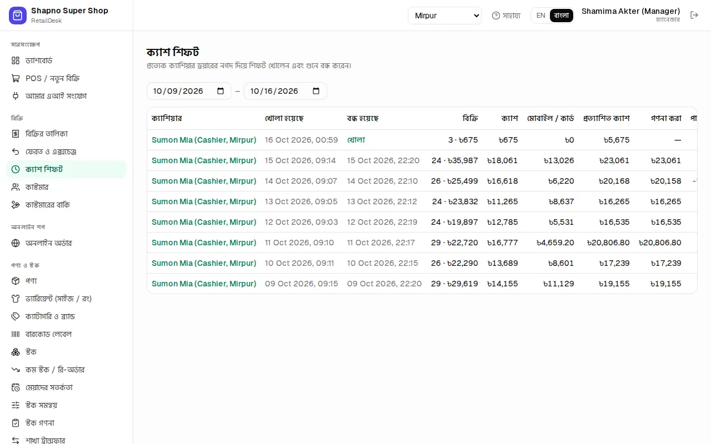Open Sumon Mia's 16 Oct shift
This screenshot has width=711, height=444.
204,140
